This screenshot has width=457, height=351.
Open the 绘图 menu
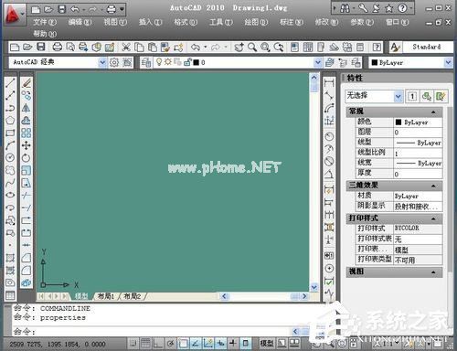point(256,22)
